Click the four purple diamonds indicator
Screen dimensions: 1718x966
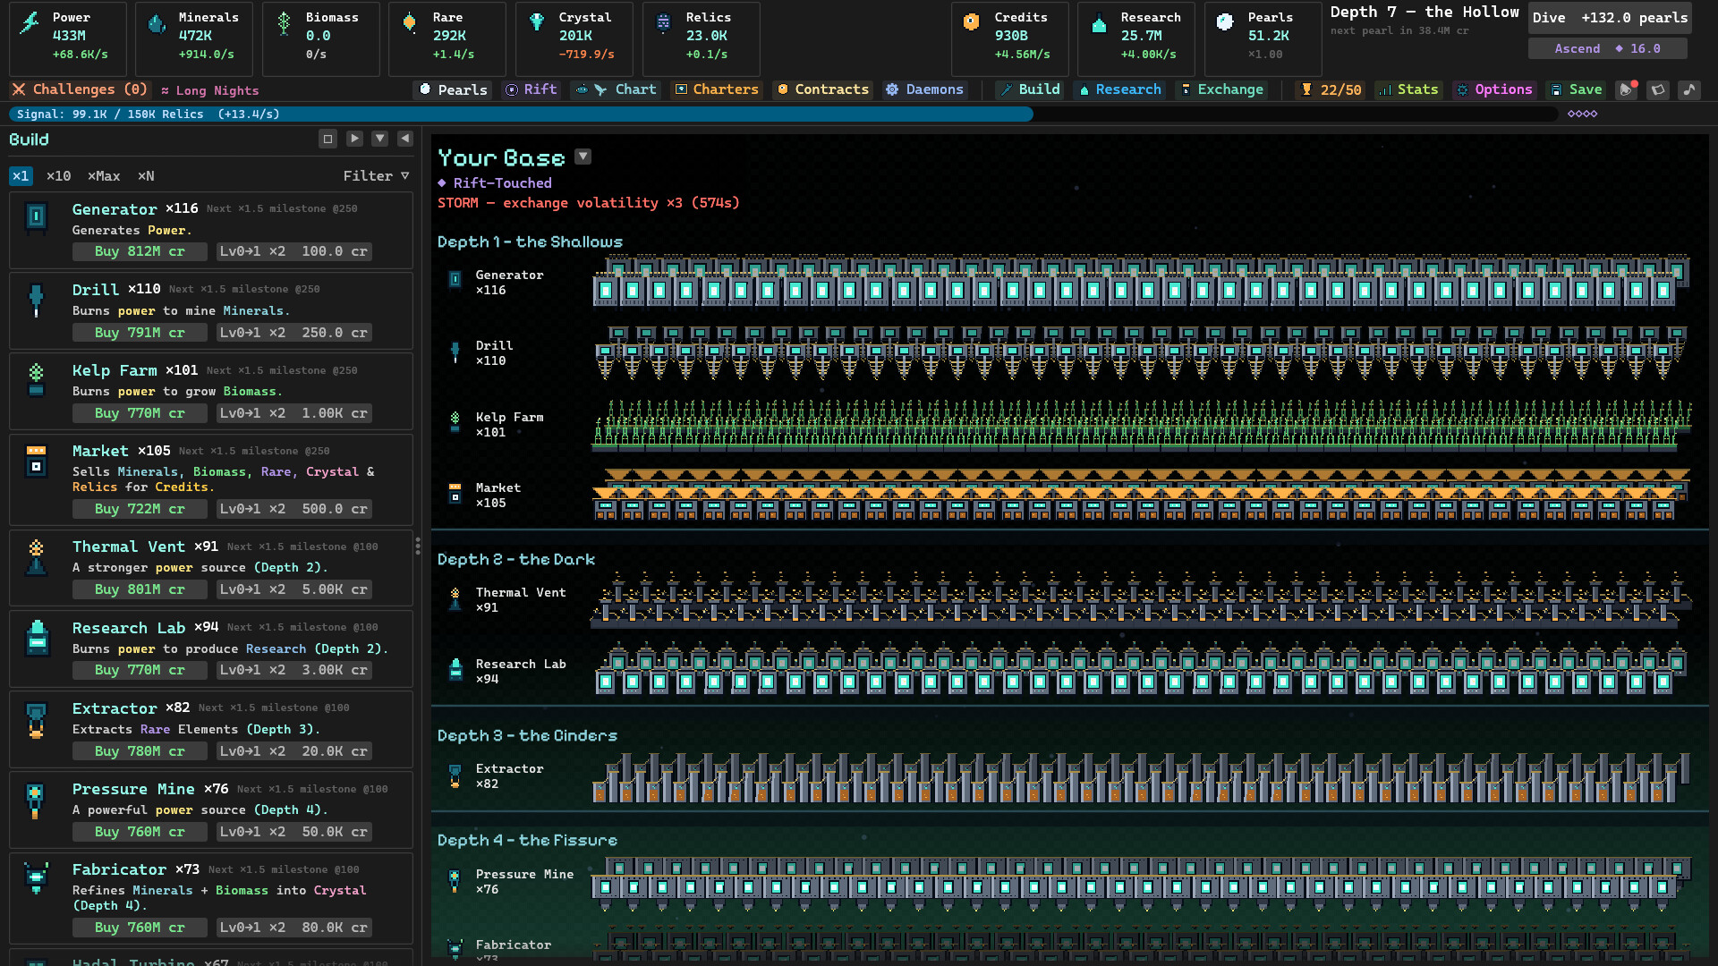coord(1582,114)
